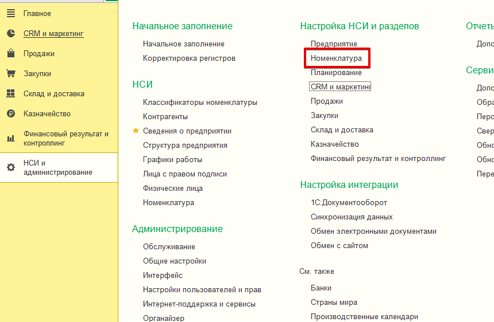
Task: Open Предприятие under Настройка НСИ и разделов
Action: (x=334, y=44)
